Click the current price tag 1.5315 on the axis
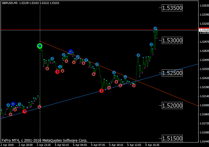Viewport: 209px width, 147px height. (204, 30)
